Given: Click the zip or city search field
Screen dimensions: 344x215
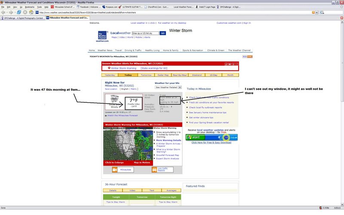Looking at the screenshot, I should tap(145, 34).
